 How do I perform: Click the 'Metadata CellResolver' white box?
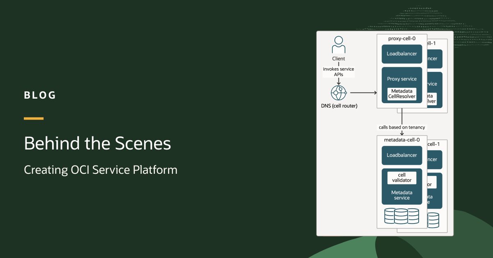[x=402, y=94]
